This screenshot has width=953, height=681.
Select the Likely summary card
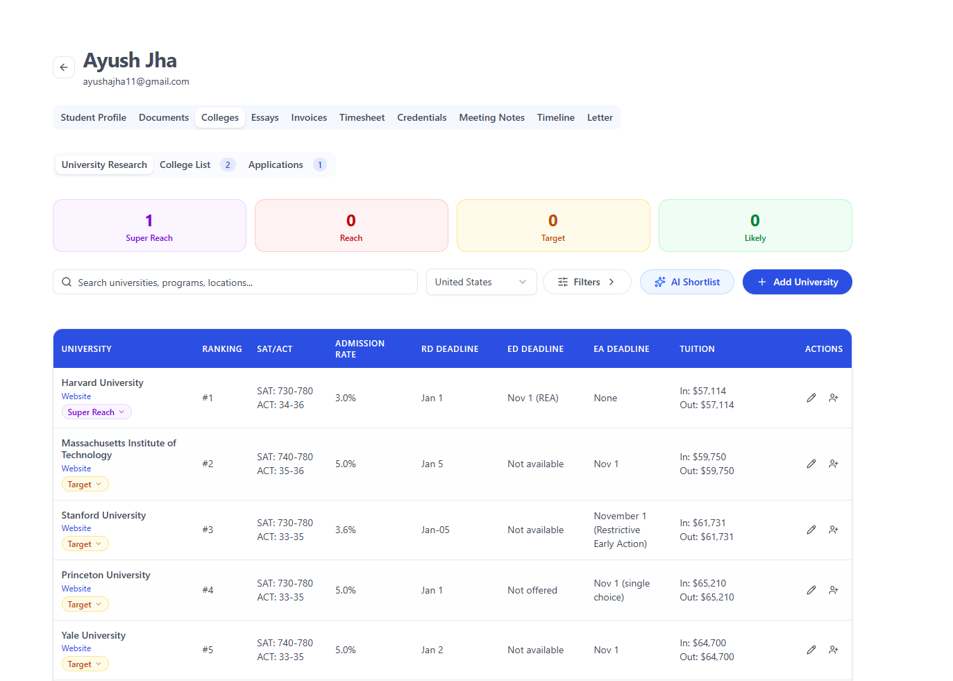click(x=755, y=226)
